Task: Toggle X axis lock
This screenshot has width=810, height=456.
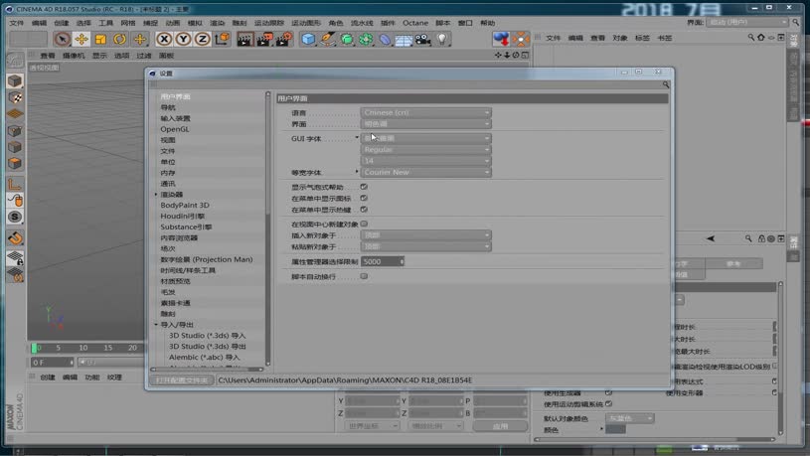Action: pyautogui.click(x=164, y=39)
